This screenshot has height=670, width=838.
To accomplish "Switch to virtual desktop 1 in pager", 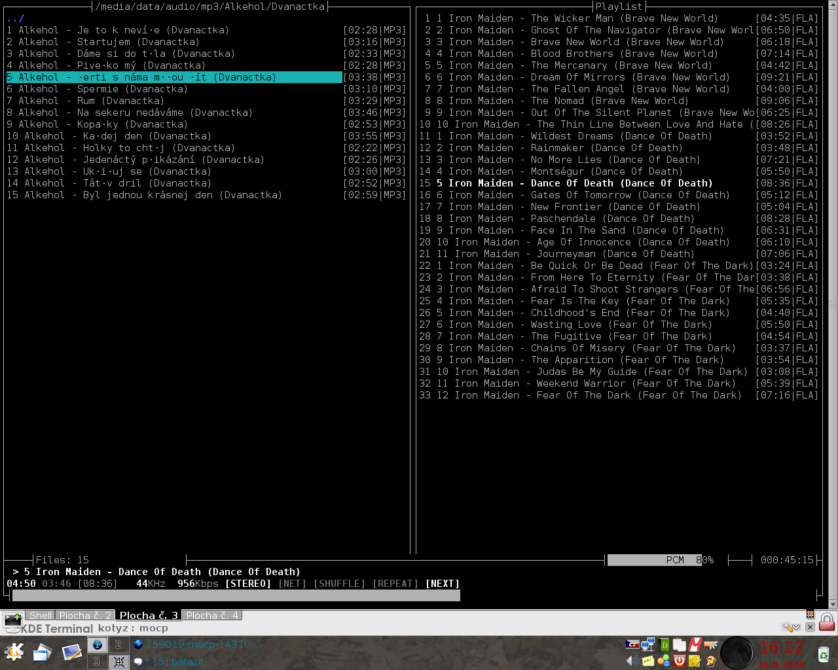I will [x=97, y=644].
